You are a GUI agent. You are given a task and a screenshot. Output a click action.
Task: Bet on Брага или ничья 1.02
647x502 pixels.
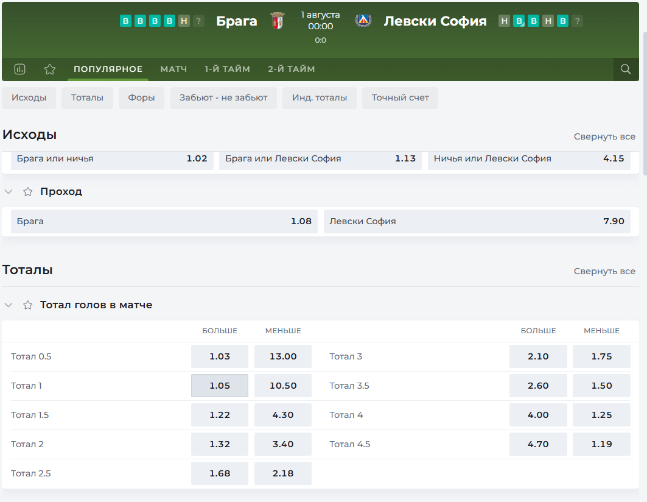click(112, 160)
